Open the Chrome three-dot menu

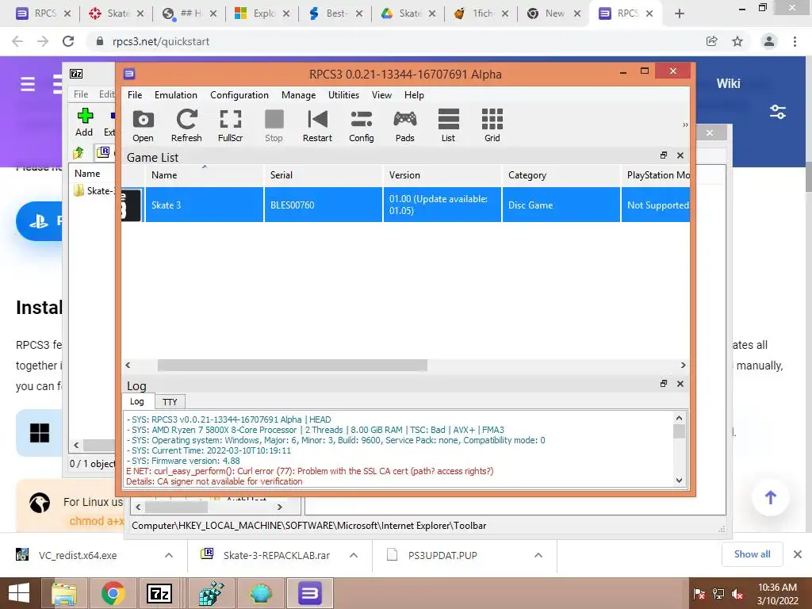[x=795, y=41]
